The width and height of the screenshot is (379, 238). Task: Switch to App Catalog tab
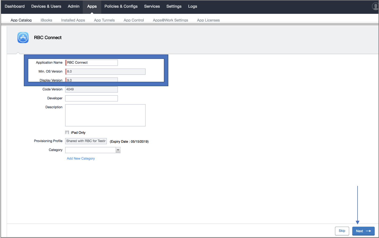(x=21, y=20)
